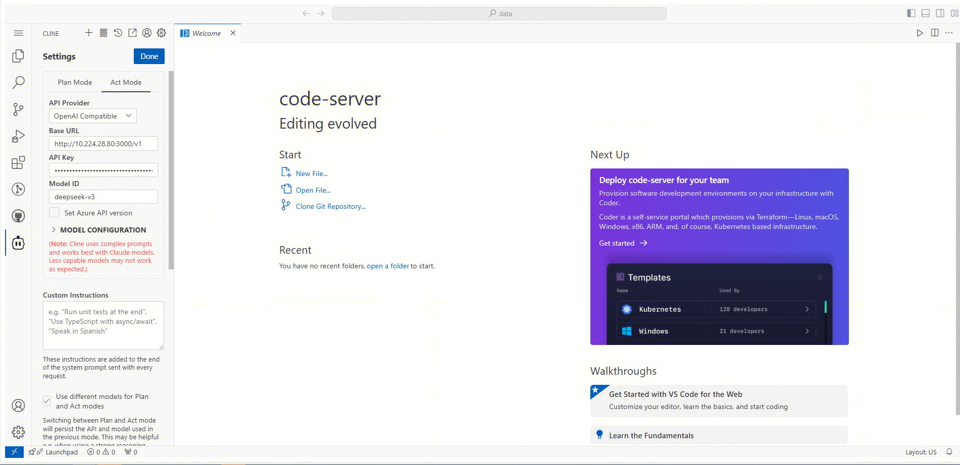Open the API Provider dropdown
This screenshot has width=960, height=465.
93,116
